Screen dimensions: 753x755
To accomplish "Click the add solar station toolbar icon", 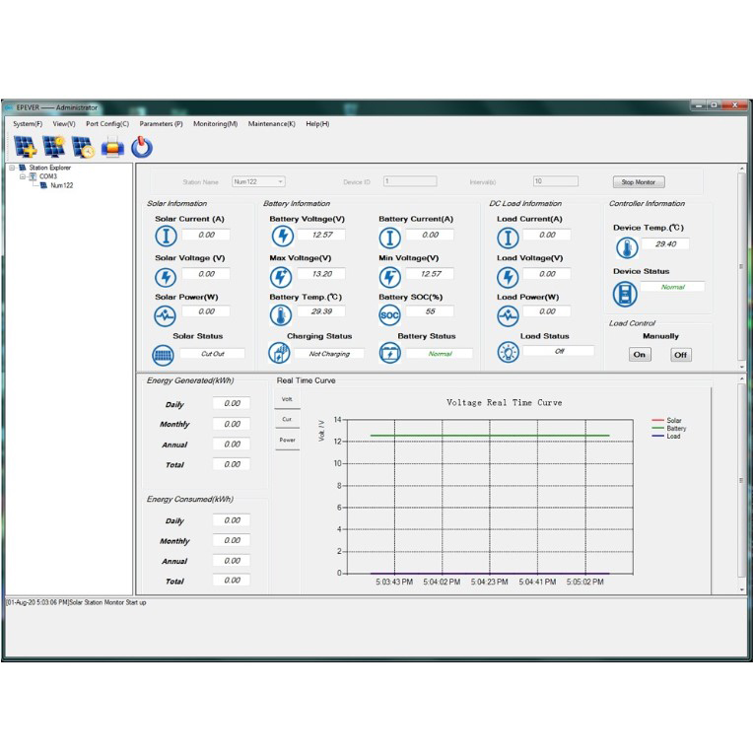I will (25, 147).
